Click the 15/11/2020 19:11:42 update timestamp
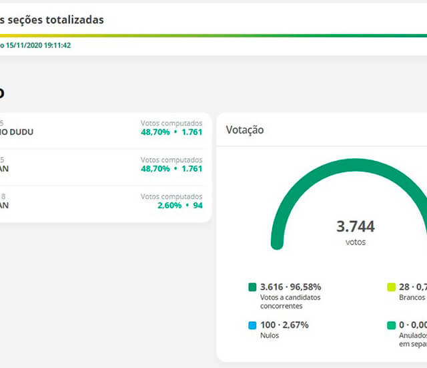Viewport: 427px width, 368px height. click(38, 45)
